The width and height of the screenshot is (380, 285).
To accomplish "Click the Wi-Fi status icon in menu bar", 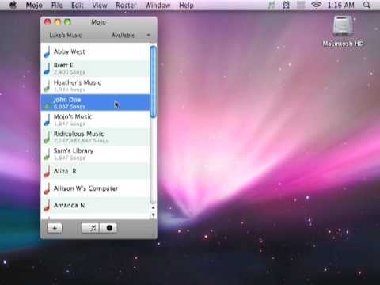I will (316, 5).
